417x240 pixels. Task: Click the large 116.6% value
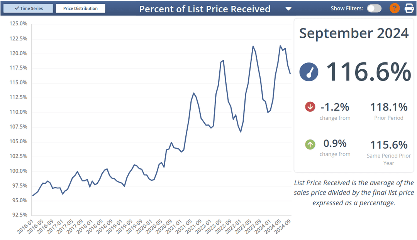369,72
